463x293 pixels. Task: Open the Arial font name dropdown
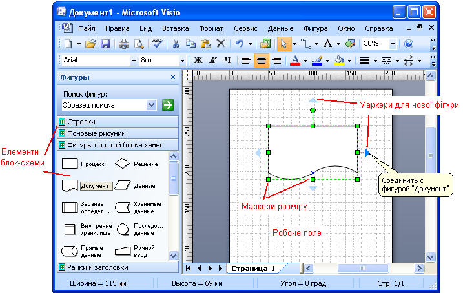click(134, 61)
